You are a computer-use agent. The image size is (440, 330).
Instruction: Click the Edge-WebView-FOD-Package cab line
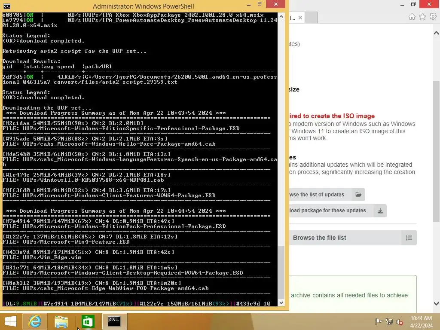pos(106,288)
